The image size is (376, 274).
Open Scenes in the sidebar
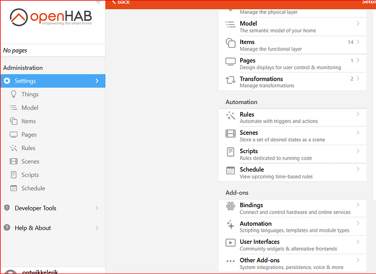(53, 161)
